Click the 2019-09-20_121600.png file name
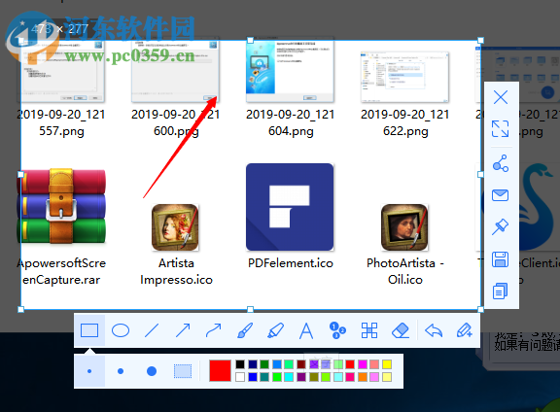560x412 pixels. coord(176,122)
